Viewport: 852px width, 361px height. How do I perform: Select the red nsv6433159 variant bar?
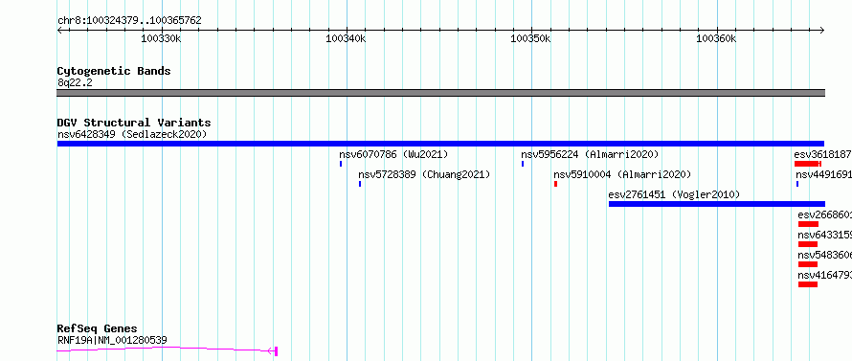pos(808,244)
